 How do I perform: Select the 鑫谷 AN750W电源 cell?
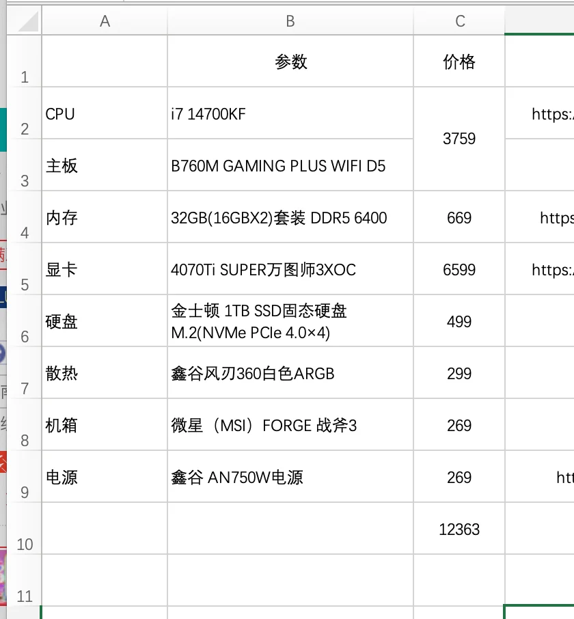pyautogui.click(x=290, y=476)
